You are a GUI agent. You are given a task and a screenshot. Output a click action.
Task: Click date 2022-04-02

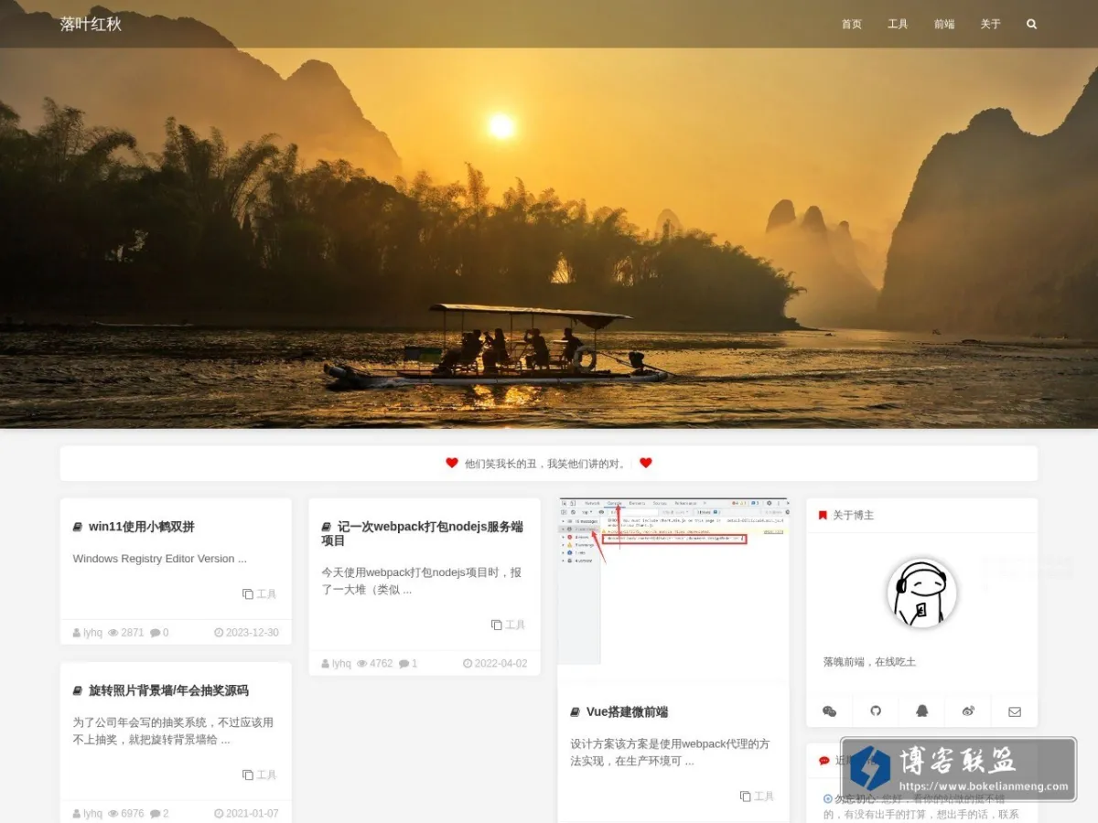click(x=495, y=664)
